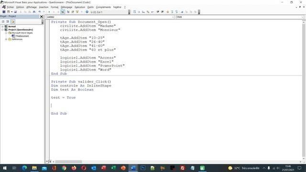The width and height of the screenshot is (306, 172).
Task: Open the Fenêtre menu
Action: coord(117,7)
